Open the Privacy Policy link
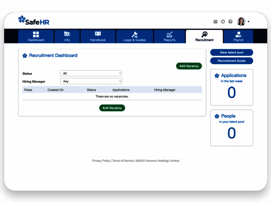The image size is (271, 203). [101, 161]
